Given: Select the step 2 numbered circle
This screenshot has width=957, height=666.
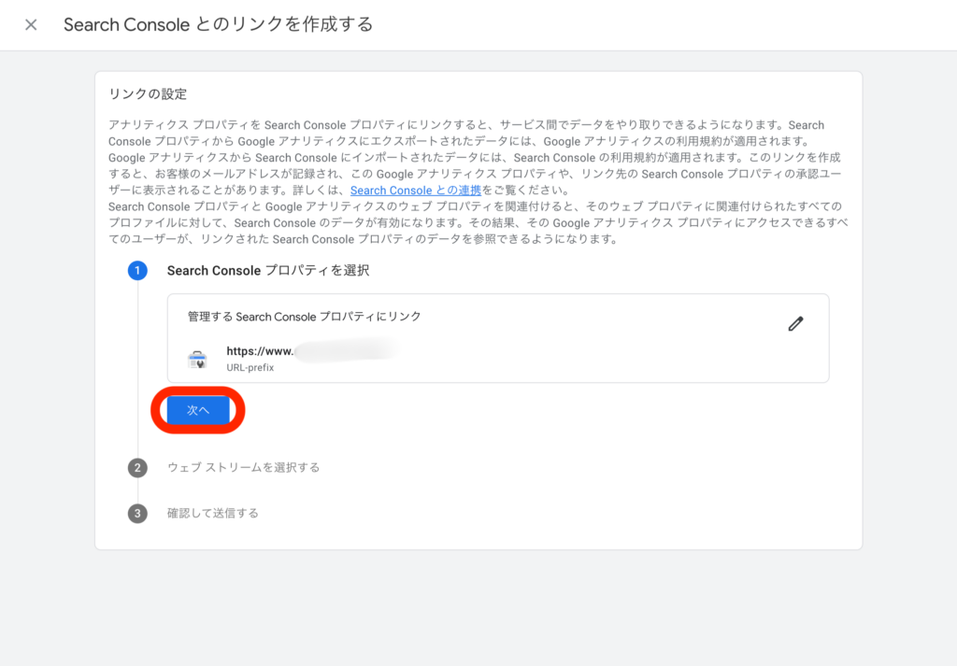Looking at the screenshot, I should tap(137, 467).
